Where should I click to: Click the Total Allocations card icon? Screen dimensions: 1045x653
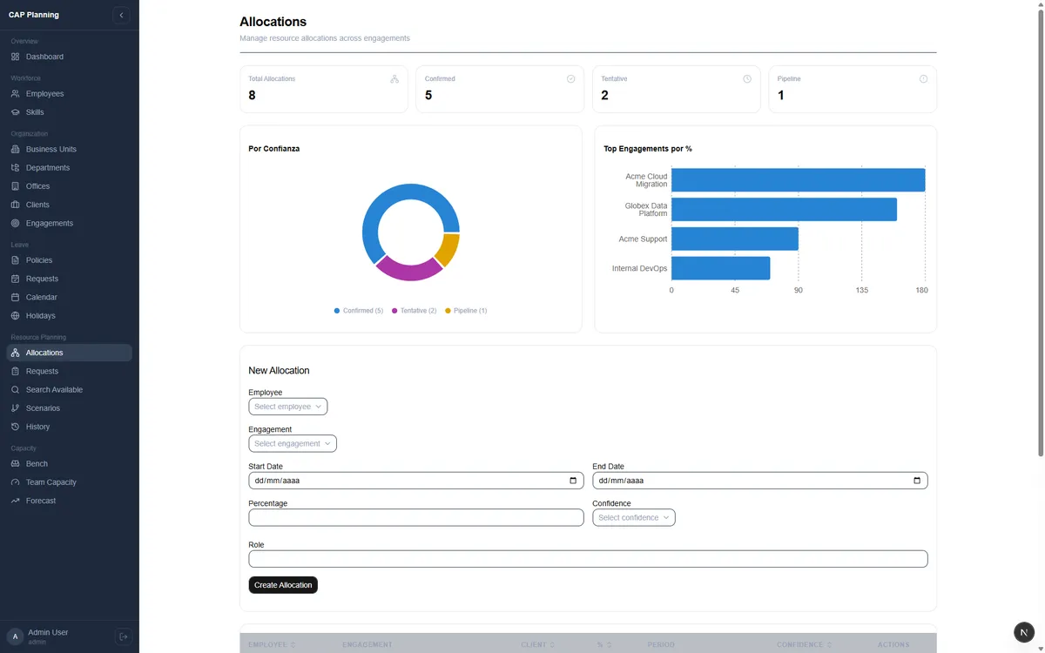(394, 79)
